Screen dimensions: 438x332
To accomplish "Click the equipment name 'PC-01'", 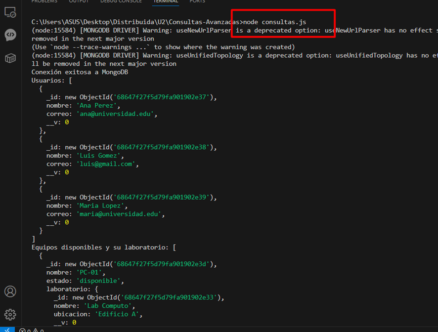I will click(89, 273).
